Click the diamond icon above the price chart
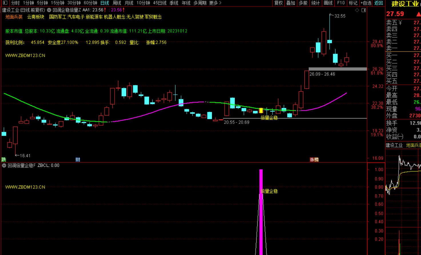 coord(357,10)
